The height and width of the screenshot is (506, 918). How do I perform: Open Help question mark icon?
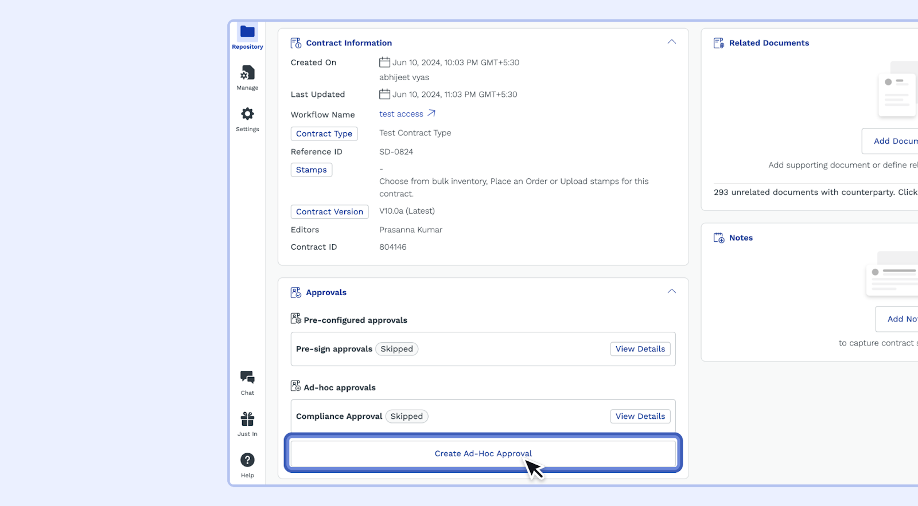click(247, 460)
